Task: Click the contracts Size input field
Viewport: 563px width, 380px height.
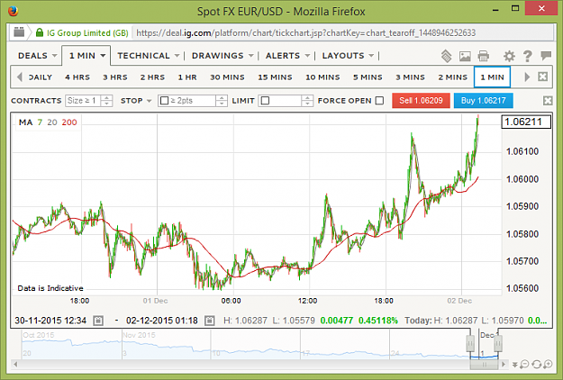Action: click(x=83, y=101)
